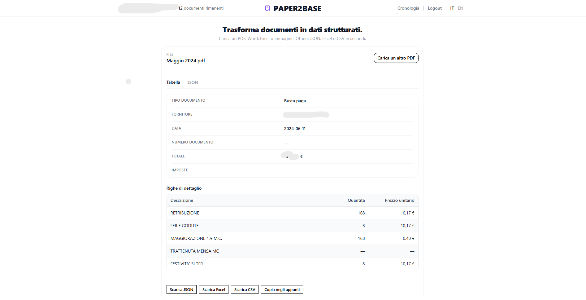The width and height of the screenshot is (586, 300).
Task: Click the TRATTENUTA MENSA MC row
Action: 293,251
